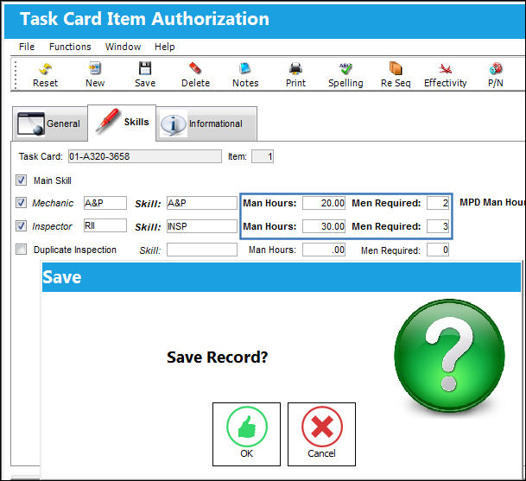The image size is (526, 481).
Task: Click the Mechanic Man Hours 20.00 field
Action: (x=324, y=203)
